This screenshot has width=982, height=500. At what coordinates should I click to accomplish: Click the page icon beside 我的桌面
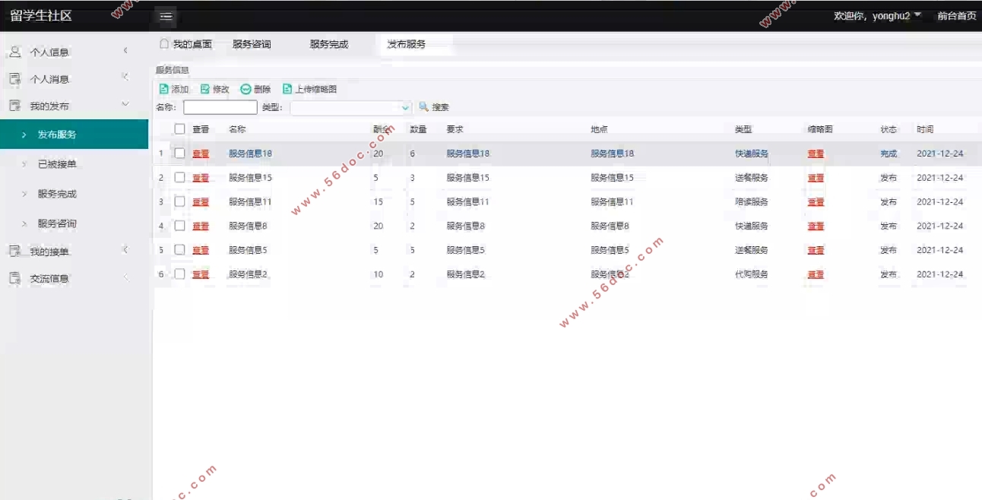point(163,44)
